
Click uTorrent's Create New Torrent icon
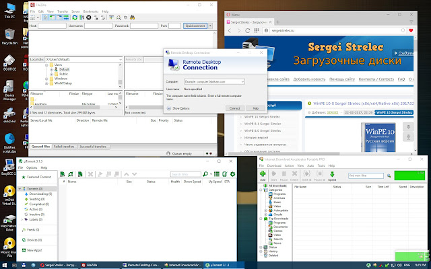tap(80, 174)
